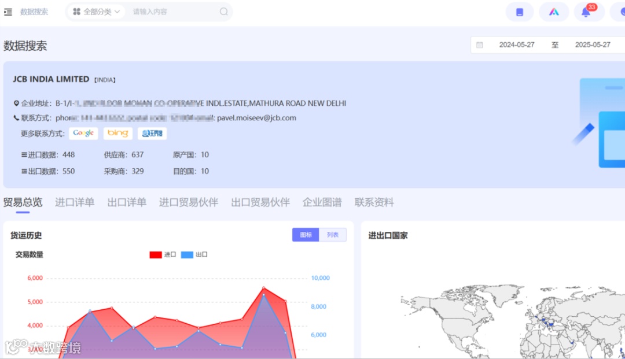The width and height of the screenshot is (625, 359).
Task: Click the search magnifier icon
Action: [224, 12]
